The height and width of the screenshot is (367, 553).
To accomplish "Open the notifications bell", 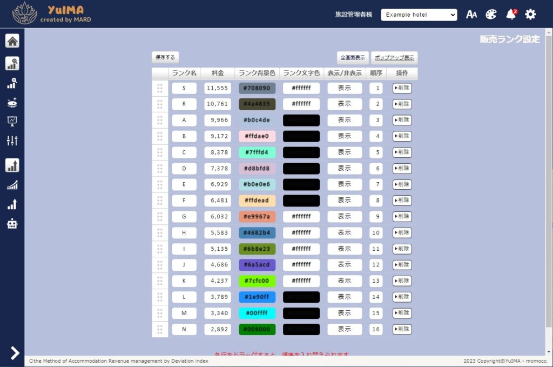I will (x=511, y=15).
